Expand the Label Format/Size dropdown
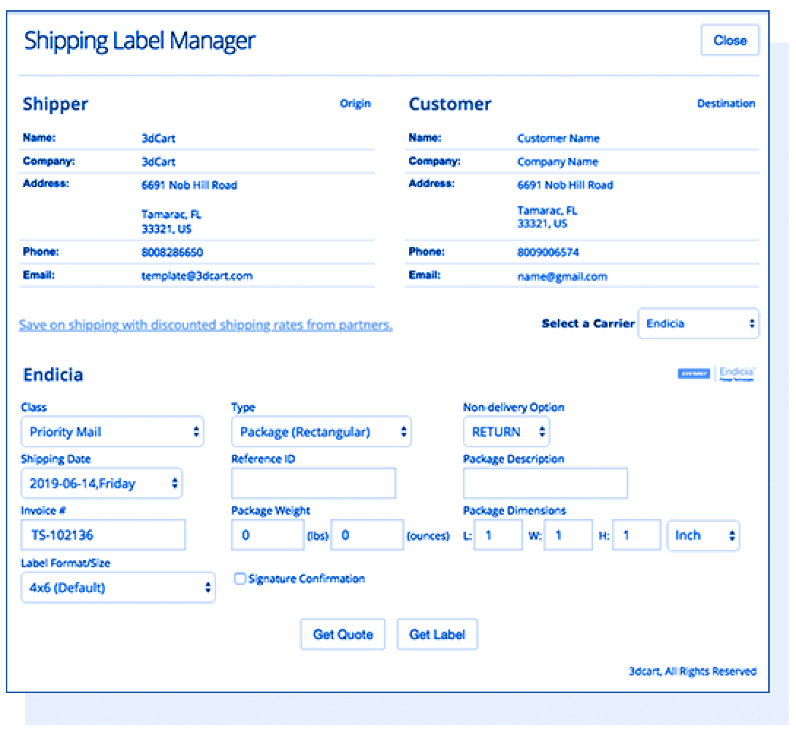This screenshot has width=796, height=734. click(x=118, y=588)
